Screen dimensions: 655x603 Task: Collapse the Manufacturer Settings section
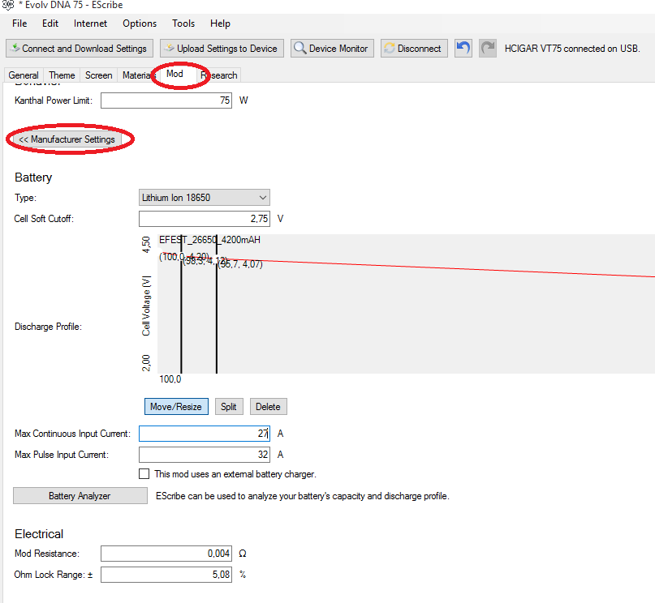point(67,139)
